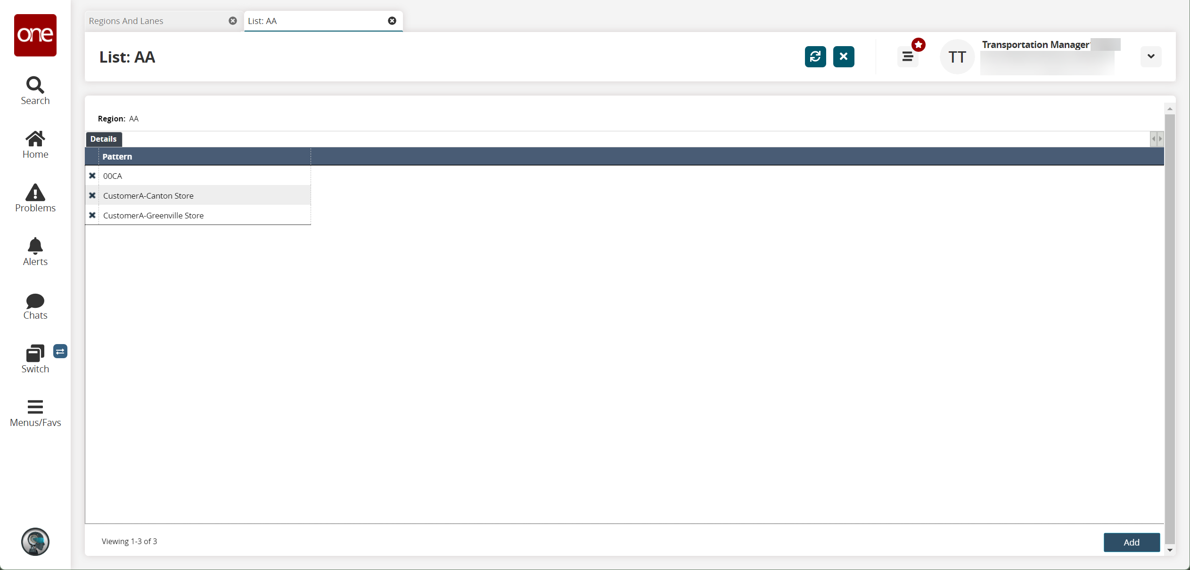Click the hamburger menu icon

(908, 57)
